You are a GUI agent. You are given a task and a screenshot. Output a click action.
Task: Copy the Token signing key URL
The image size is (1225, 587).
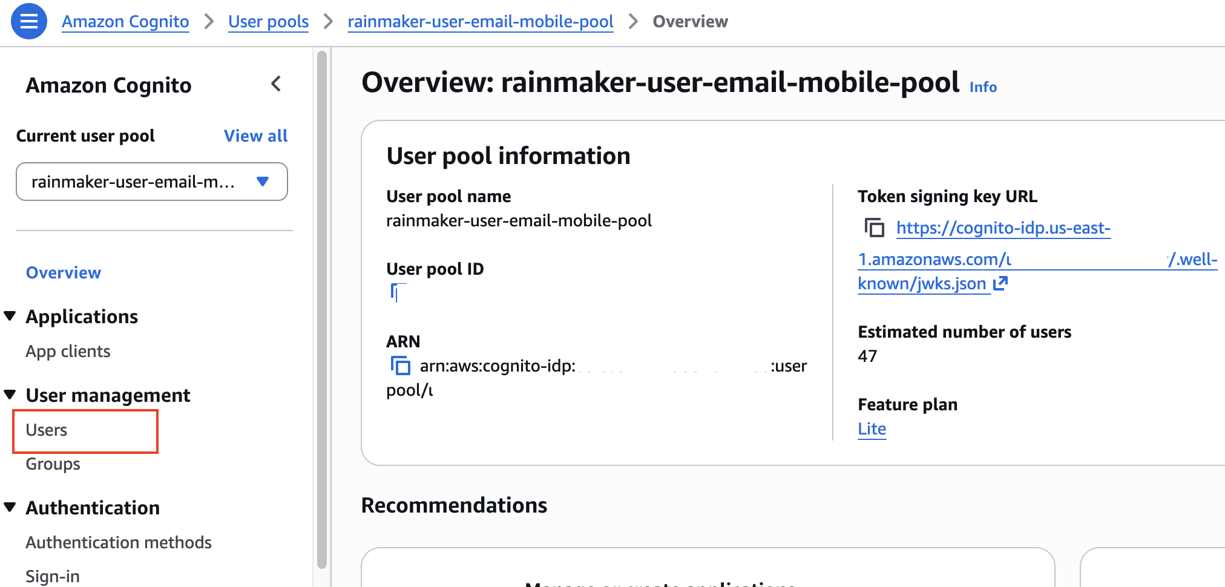pos(874,228)
